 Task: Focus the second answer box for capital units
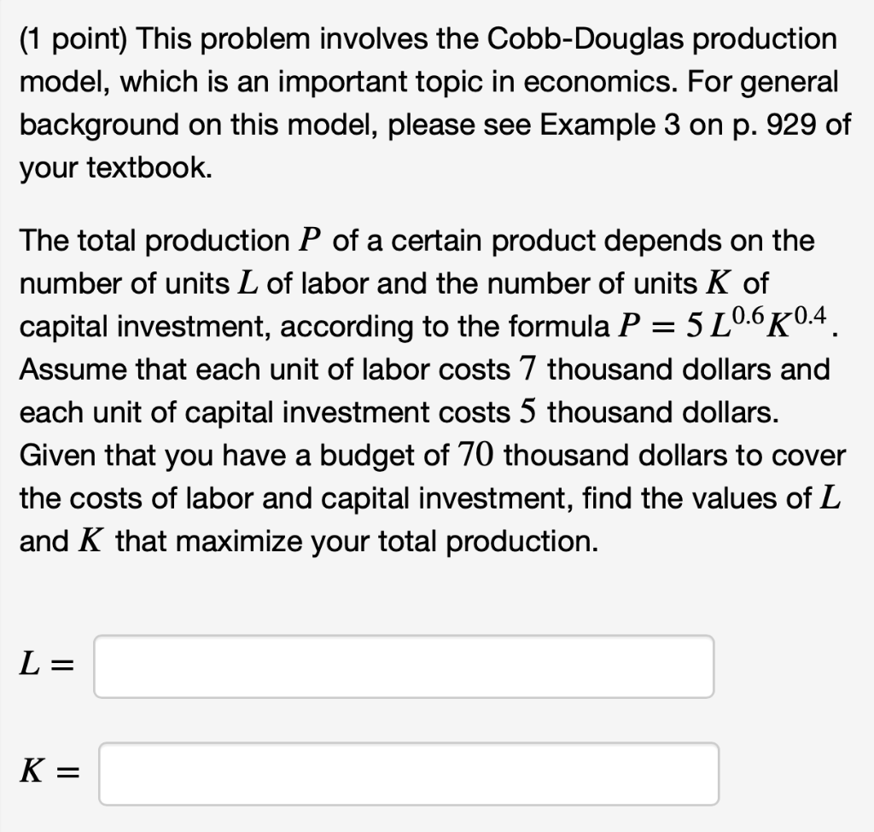click(x=410, y=774)
